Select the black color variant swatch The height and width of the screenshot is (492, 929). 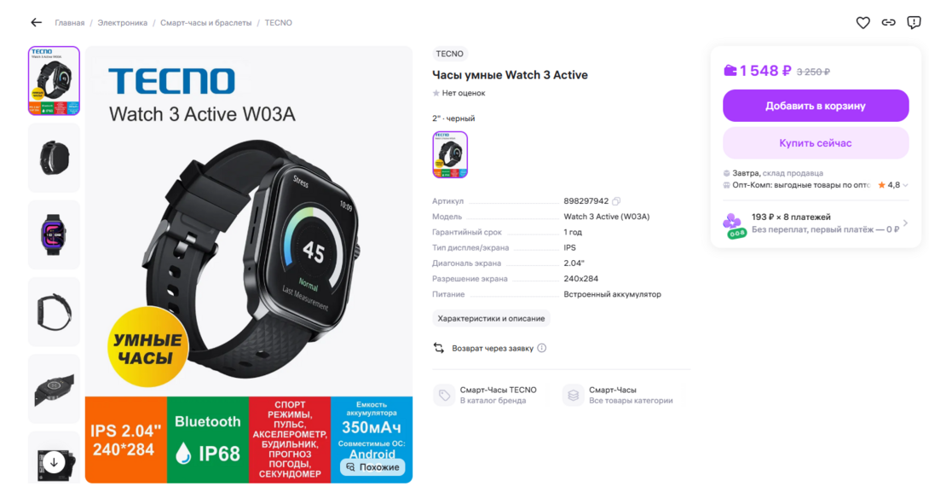[x=450, y=154]
